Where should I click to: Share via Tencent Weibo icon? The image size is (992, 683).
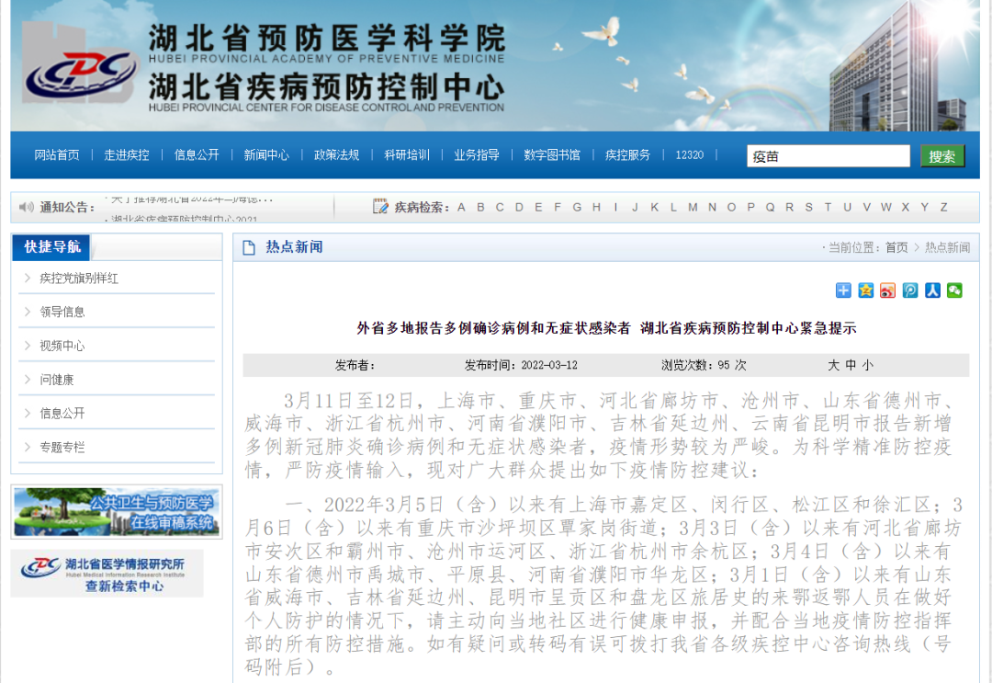[x=909, y=290]
